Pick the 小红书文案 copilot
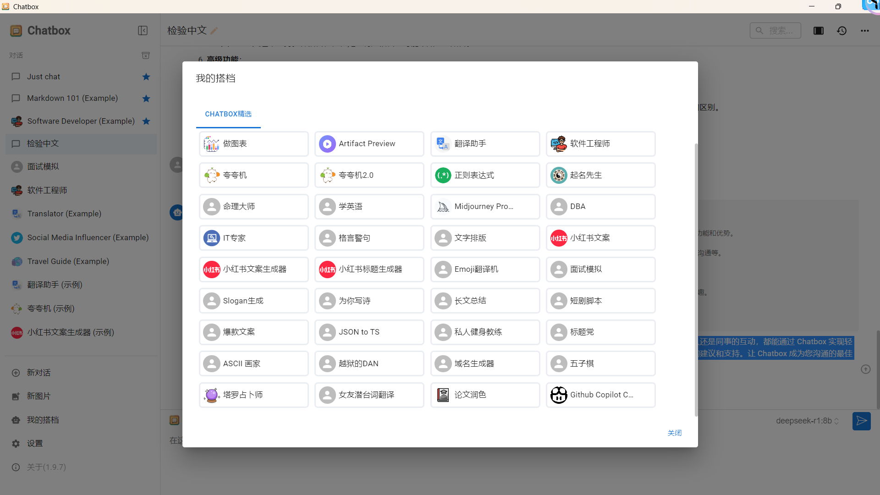 coord(601,238)
